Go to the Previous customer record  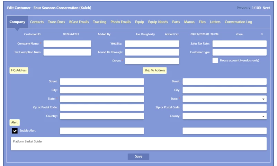[x=243, y=8]
